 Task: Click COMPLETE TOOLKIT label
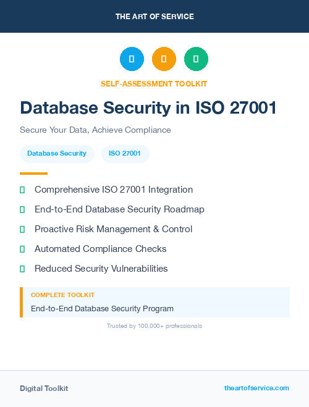(63, 295)
